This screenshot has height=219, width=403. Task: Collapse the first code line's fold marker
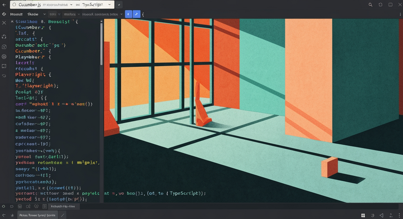(x=12, y=21)
